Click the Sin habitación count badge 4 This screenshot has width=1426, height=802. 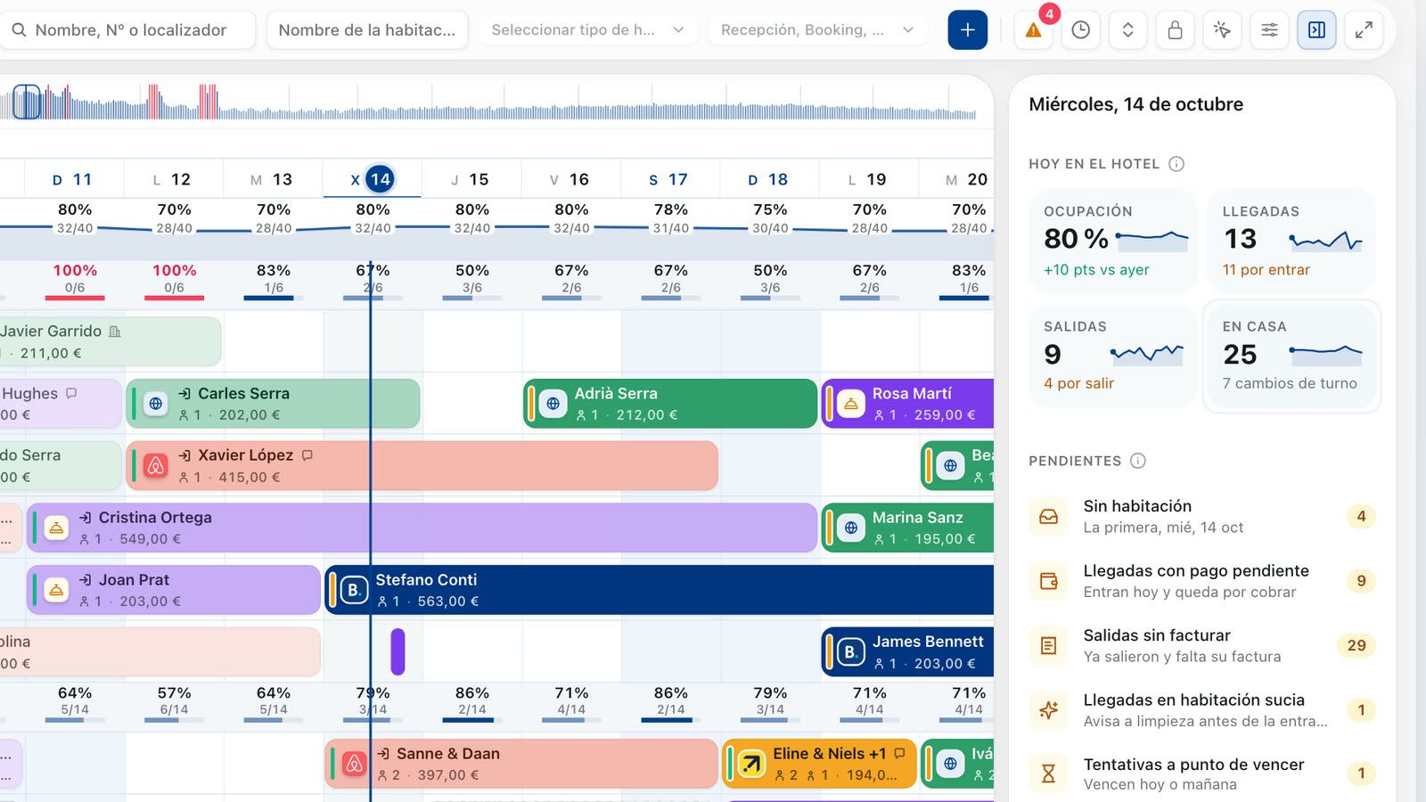point(1361,516)
